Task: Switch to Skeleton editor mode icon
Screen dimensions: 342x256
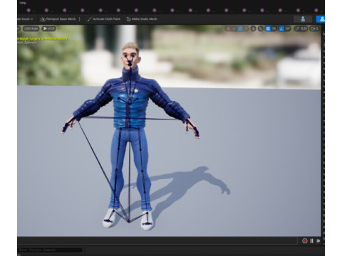Action: point(303,19)
